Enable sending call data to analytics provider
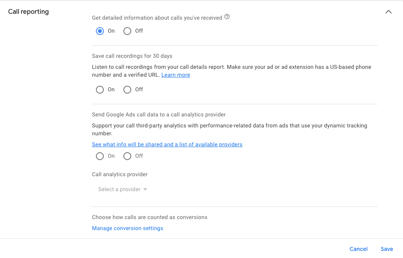403x258 pixels. pyautogui.click(x=100, y=156)
